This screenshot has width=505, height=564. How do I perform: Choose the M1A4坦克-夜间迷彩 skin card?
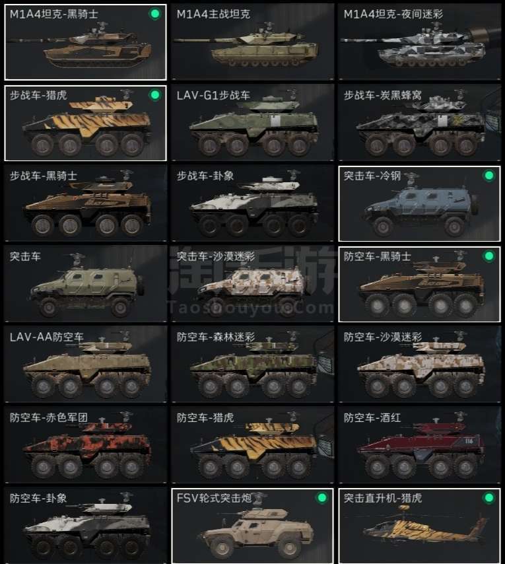pos(419,42)
